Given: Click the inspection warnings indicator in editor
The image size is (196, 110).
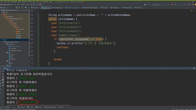Looking at the screenshot, I should pyautogui.click(x=192, y=11).
